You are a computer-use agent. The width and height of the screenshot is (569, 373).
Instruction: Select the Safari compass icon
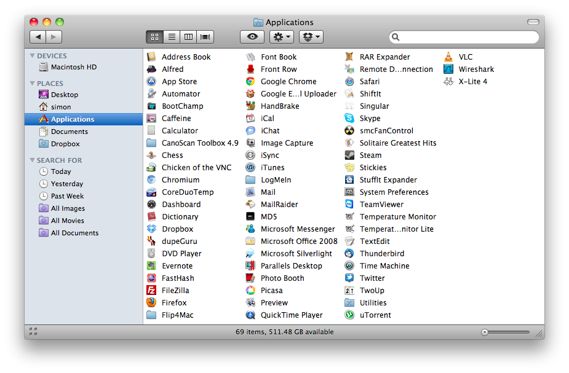(349, 82)
